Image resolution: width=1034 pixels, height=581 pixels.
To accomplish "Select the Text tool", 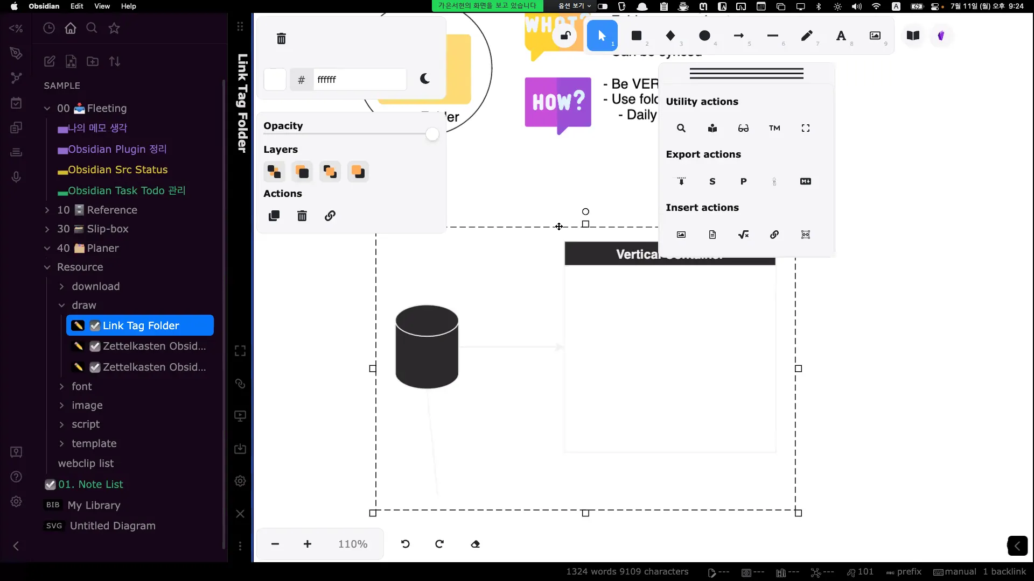I will 841,36.
